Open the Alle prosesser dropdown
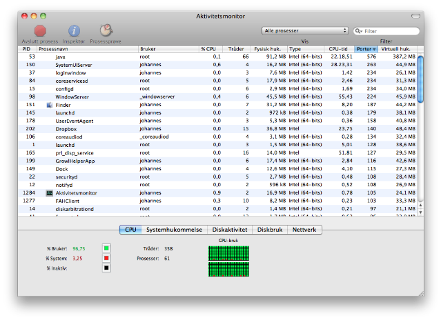The width and height of the screenshot is (441, 320). point(305,30)
